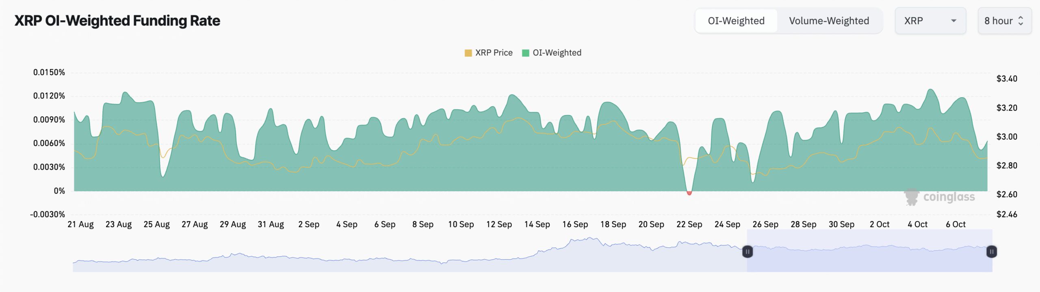Screen dimensions: 1040x292
Task: Click the 8 hour up-down stepper arrows
Action: 1020,21
